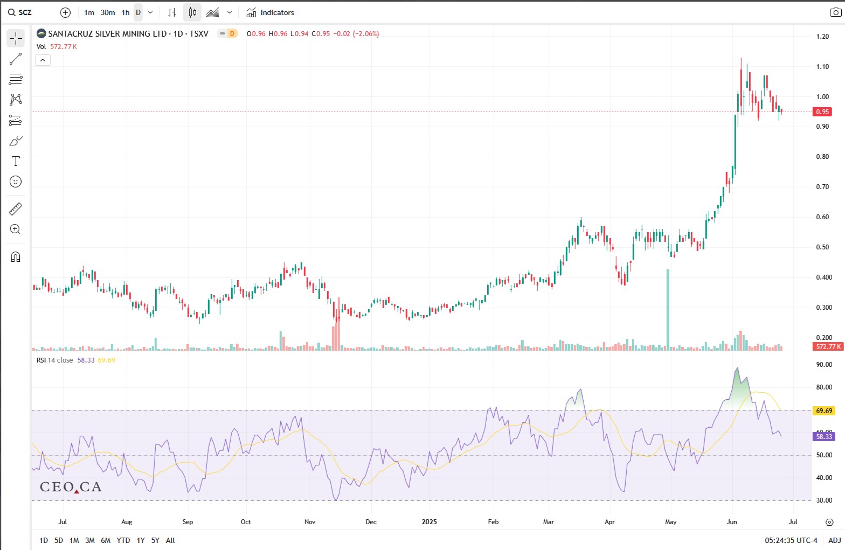Activate the zoom in tool

[x=16, y=229]
